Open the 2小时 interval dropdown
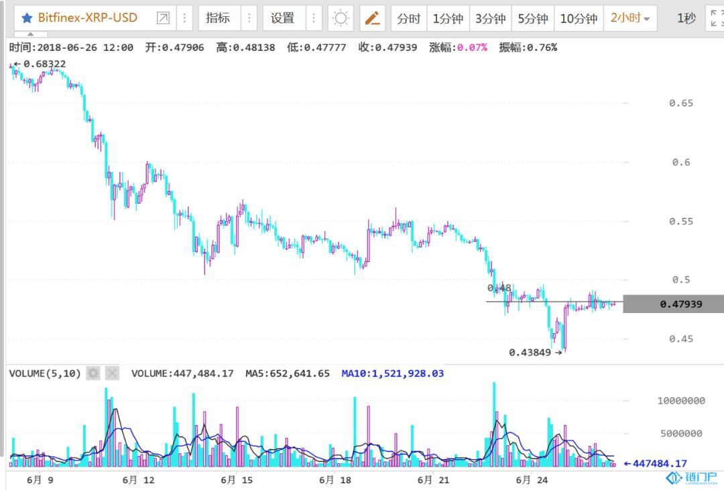The height and width of the screenshot is (490, 724). [x=630, y=19]
